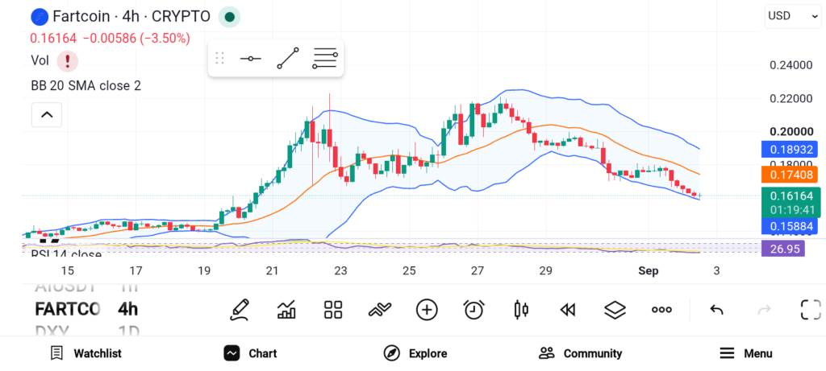
Task: Click the plus add symbol icon
Action: point(427,310)
